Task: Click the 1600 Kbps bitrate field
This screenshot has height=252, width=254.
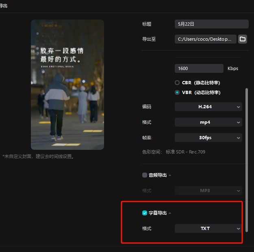Action: point(199,68)
